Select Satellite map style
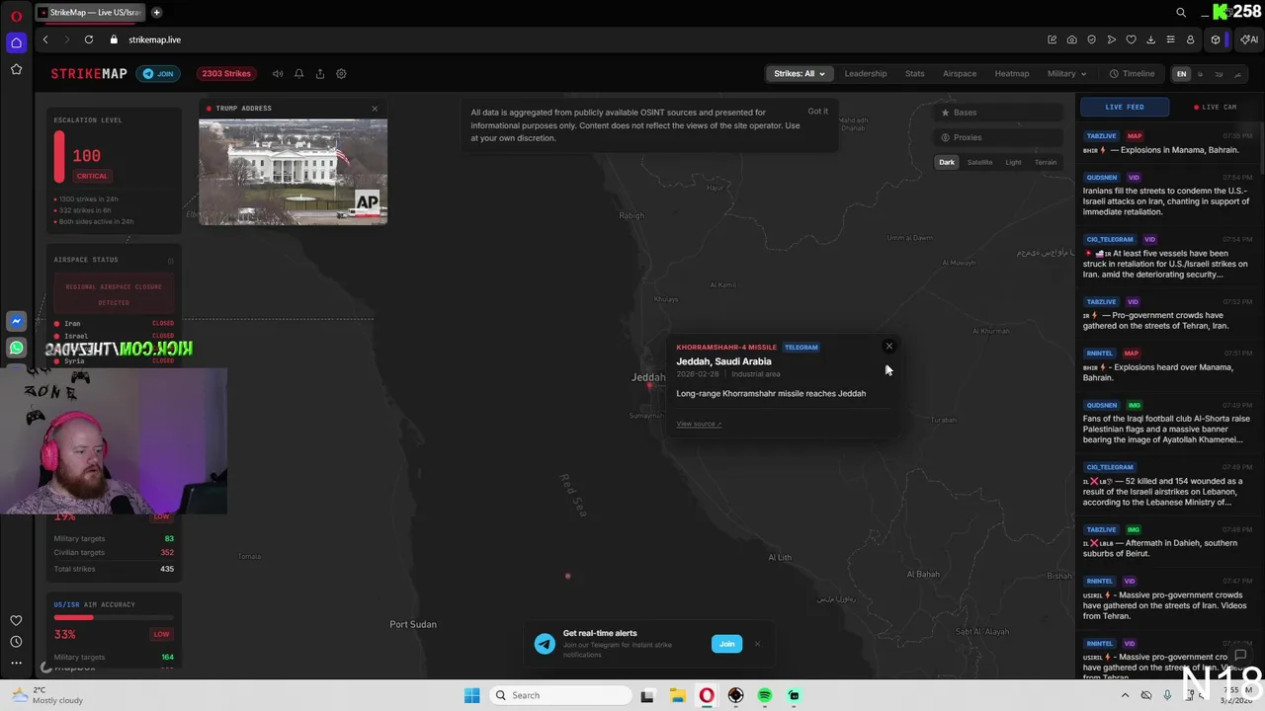Viewport: 1265px width, 711px height. click(x=979, y=162)
